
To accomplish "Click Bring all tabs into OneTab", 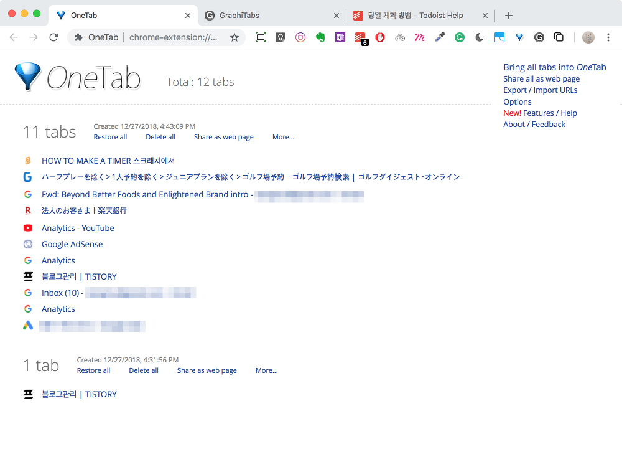I will 555,67.
